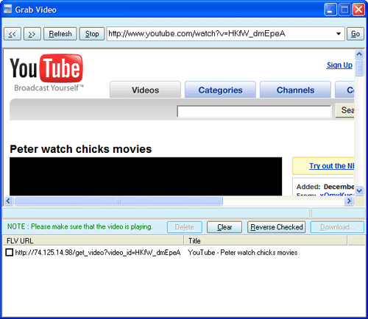Click the Title column header
This screenshot has width=368, height=319.
pyautogui.click(x=266, y=241)
